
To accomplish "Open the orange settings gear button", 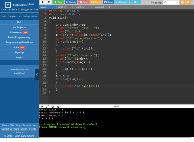I will pyautogui.click(x=188, y=2).
